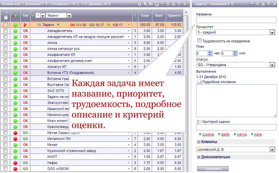Open the level '1' dropdown in header

[43, 15]
